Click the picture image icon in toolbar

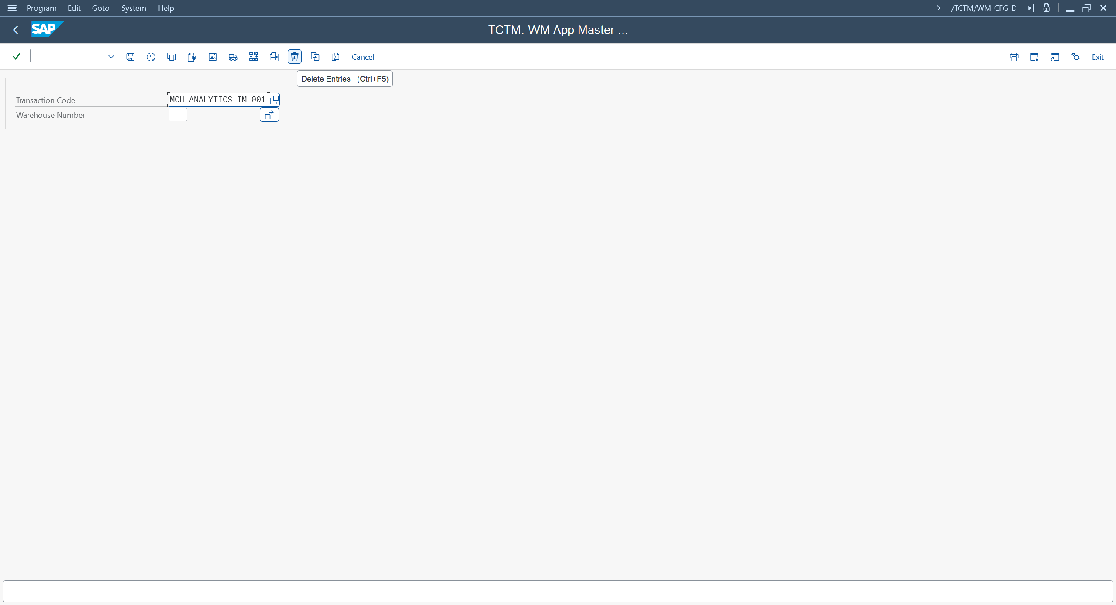coord(213,57)
